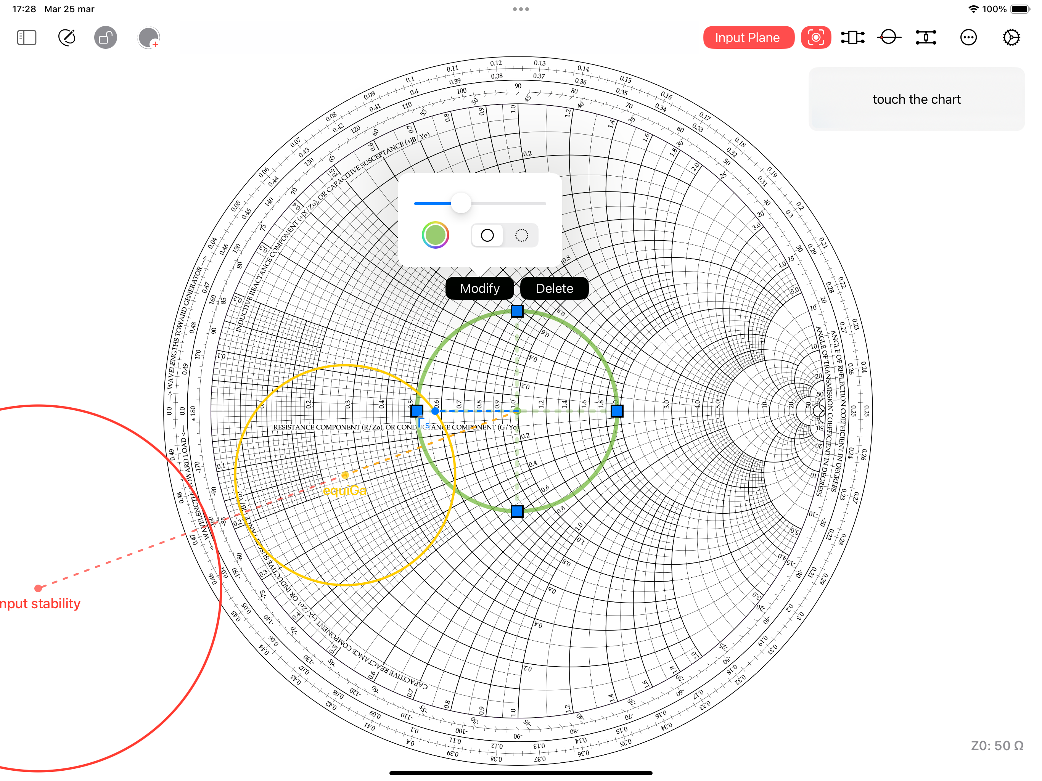Screen dimensions: 1042x781
Task: Open the transmission line stub icon
Action: (926, 38)
